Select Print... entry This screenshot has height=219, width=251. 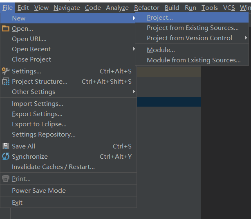[69, 179]
